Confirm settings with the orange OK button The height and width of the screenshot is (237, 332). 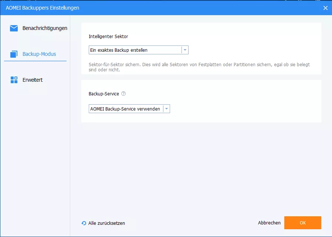tap(302, 223)
